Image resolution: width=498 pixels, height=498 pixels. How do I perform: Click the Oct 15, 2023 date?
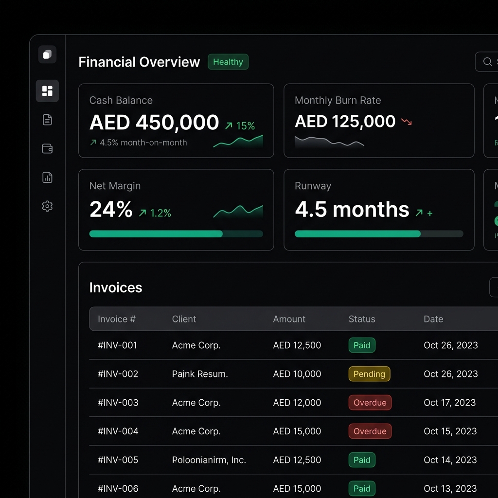[x=450, y=431]
